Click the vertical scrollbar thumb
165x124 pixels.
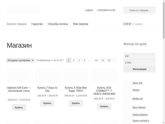click(x=164, y=21)
